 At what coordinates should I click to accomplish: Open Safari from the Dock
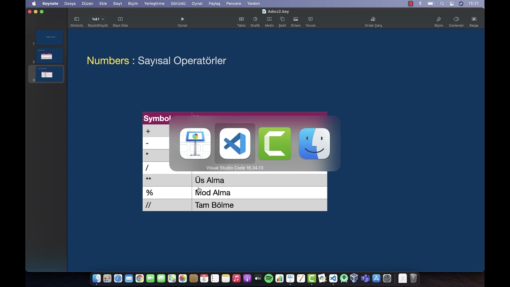(x=118, y=279)
